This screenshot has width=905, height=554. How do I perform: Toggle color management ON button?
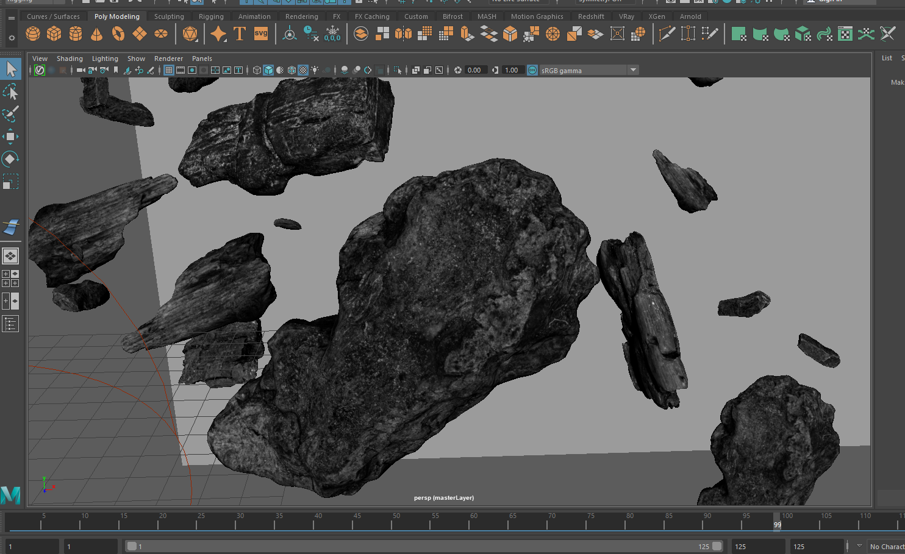coord(532,70)
